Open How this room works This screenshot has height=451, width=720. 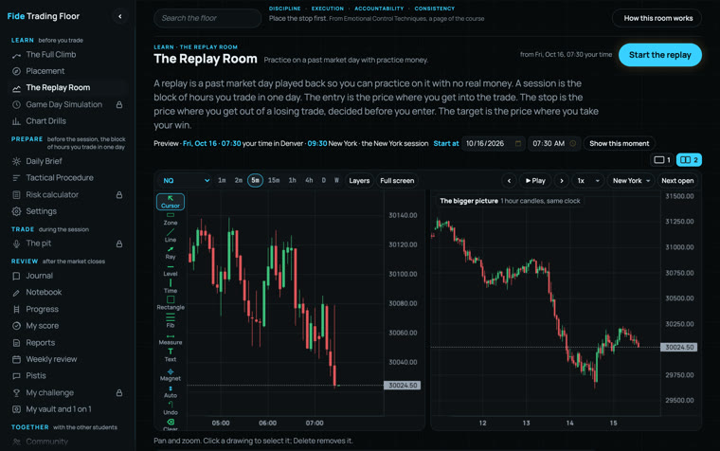(657, 18)
